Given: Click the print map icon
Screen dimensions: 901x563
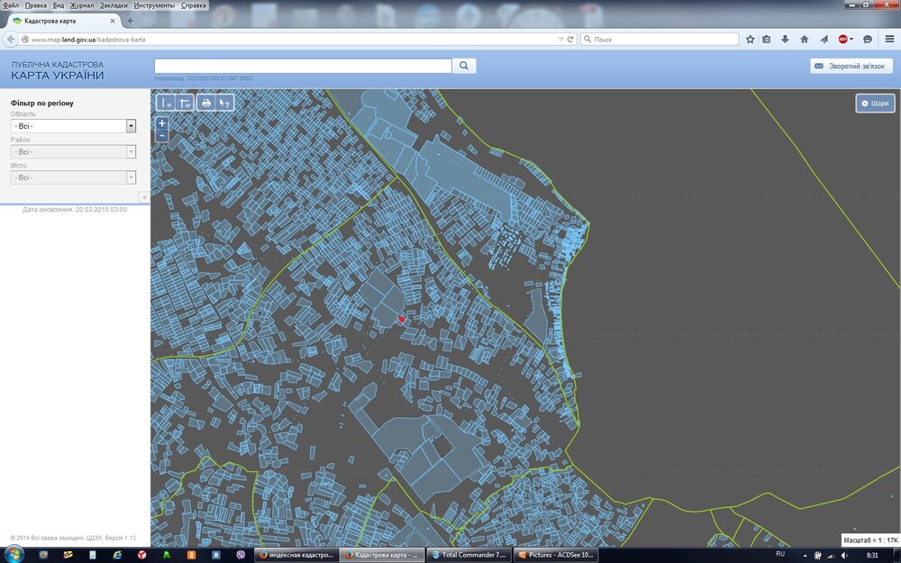Looking at the screenshot, I should point(206,103).
